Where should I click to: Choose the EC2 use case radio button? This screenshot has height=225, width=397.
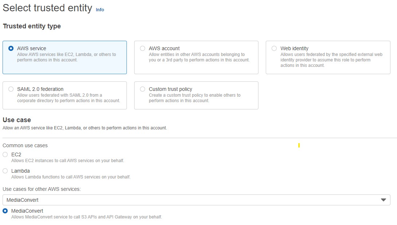(5, 154)
